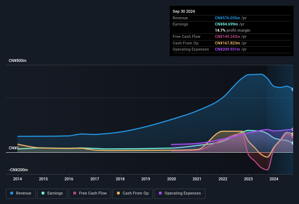This screenshot has width=299, height=204.
Task: Click the 2020 x-axis label
Action: tap(172, 179)
